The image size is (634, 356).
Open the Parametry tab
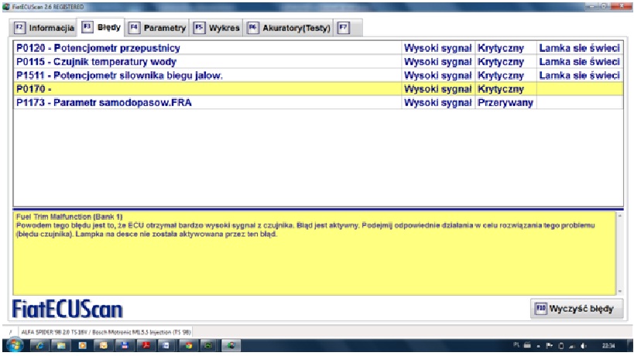coord(157,28)
